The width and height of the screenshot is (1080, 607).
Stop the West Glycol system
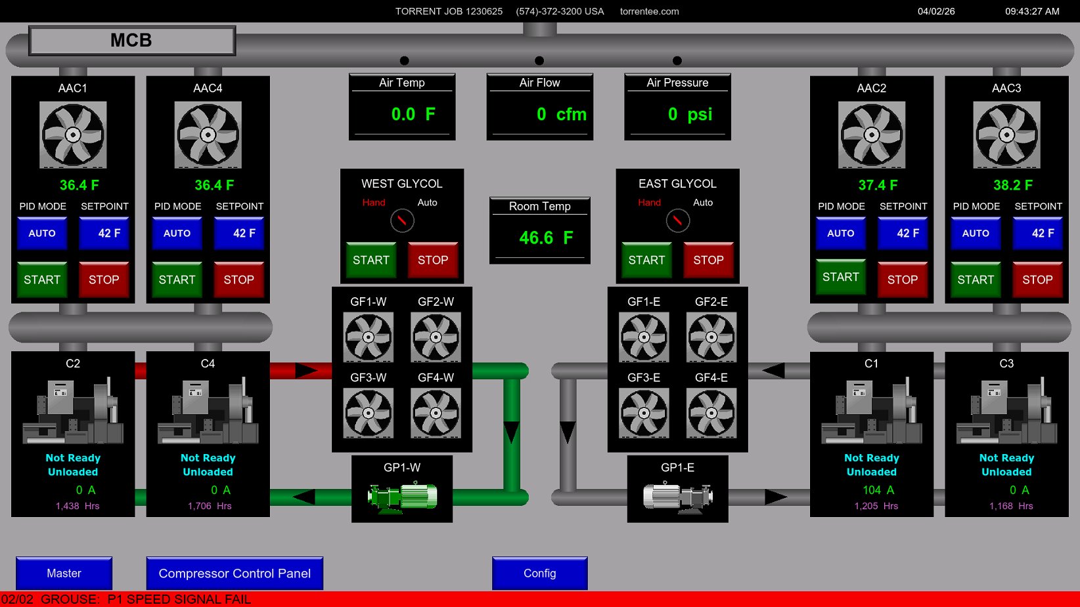[433, 260]
